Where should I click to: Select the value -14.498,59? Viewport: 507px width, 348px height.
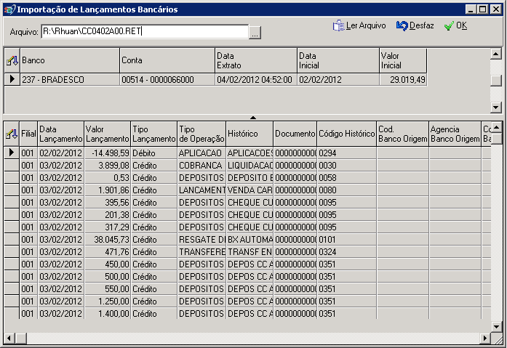(x=108, y=153)
